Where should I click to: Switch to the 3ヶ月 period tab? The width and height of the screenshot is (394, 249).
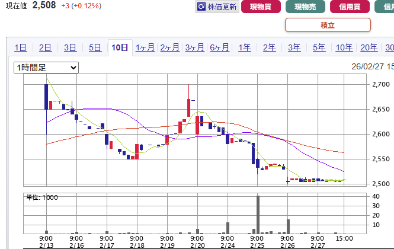[195, 48]
